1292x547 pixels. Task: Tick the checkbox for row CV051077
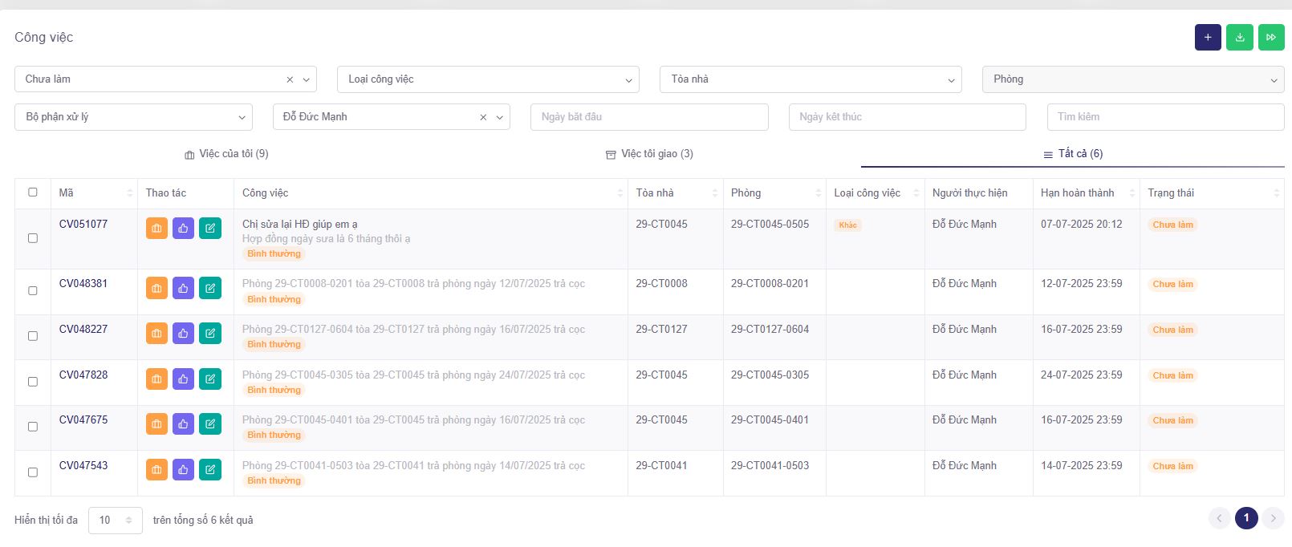pyautogui.click(x=33, y=238)
